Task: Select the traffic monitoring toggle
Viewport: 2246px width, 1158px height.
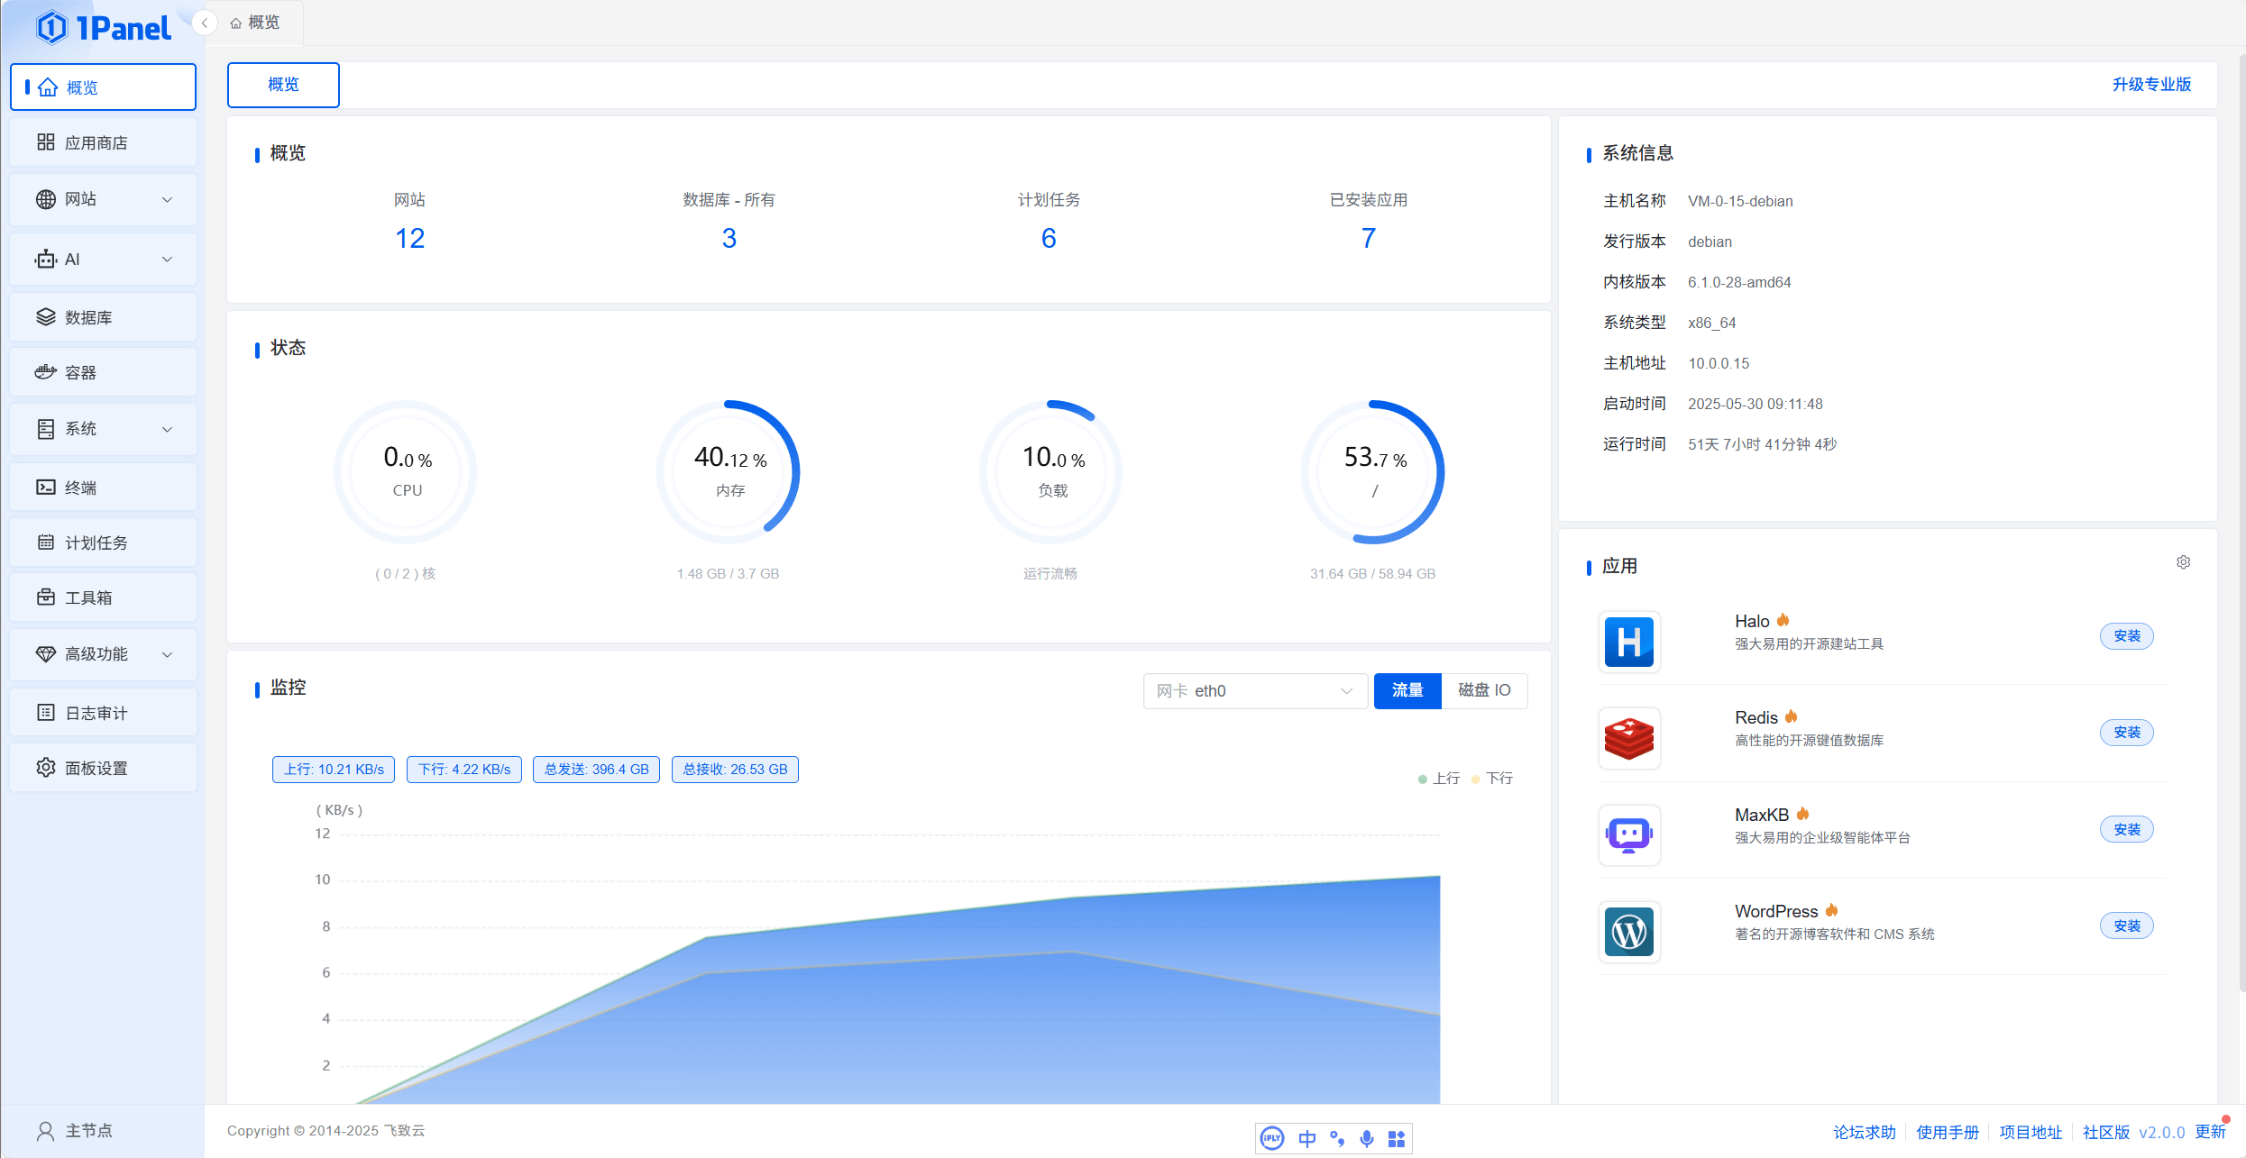Action: tap(1407, 690)
